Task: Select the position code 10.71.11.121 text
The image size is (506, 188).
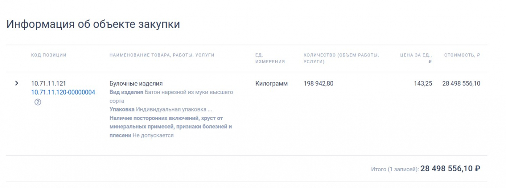Action: [48, 83]
